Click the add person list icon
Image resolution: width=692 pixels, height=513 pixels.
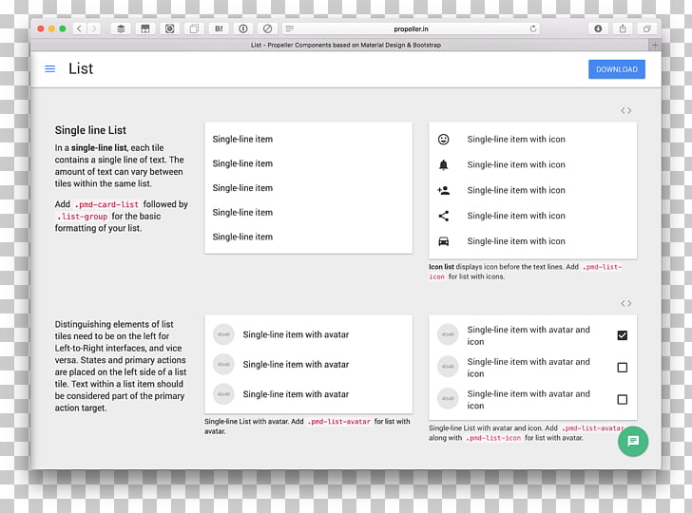click(444, 191)
